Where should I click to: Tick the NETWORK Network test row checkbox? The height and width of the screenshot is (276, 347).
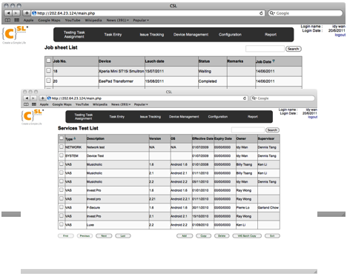click(62, 147)
